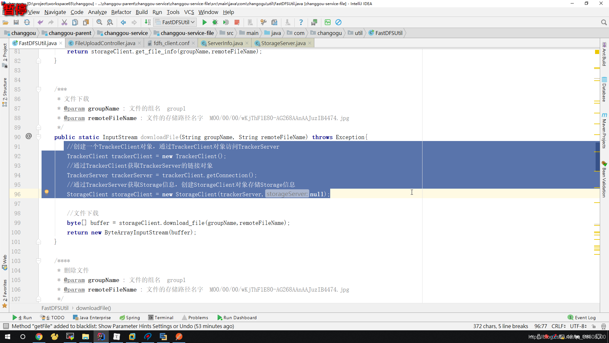The image size is (609, 343).
Task: Open the VCS menu
Action: [x=189, y=12]
